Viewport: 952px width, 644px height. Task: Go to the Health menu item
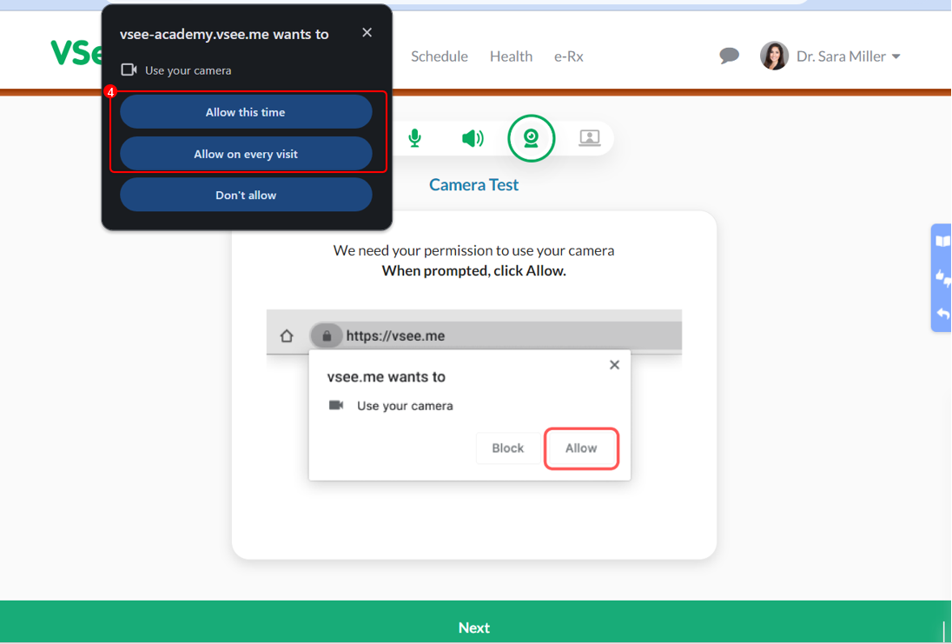pos(511,56)
